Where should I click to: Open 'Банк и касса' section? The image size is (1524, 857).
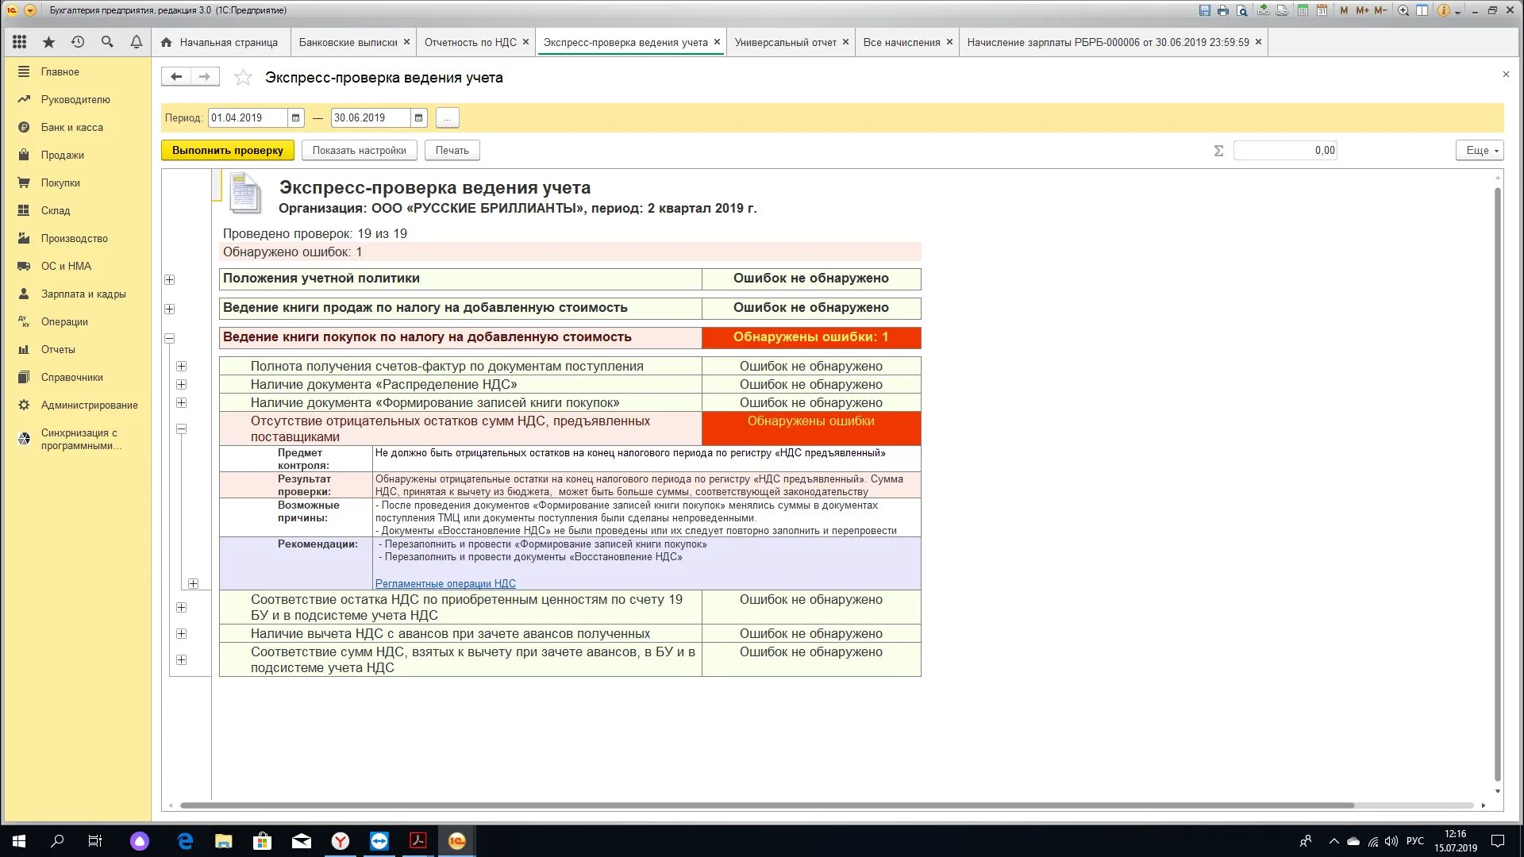pos(71,127)
